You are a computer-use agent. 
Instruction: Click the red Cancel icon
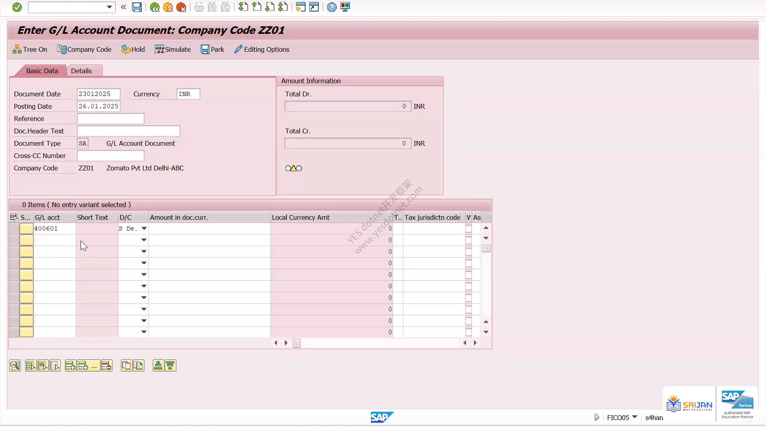pos(181,7)
